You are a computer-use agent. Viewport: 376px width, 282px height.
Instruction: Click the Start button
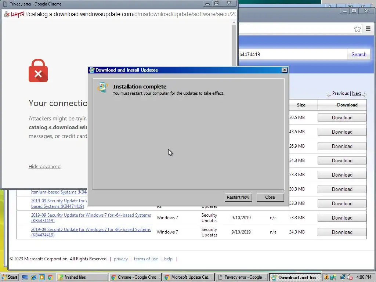coord(10,277)
